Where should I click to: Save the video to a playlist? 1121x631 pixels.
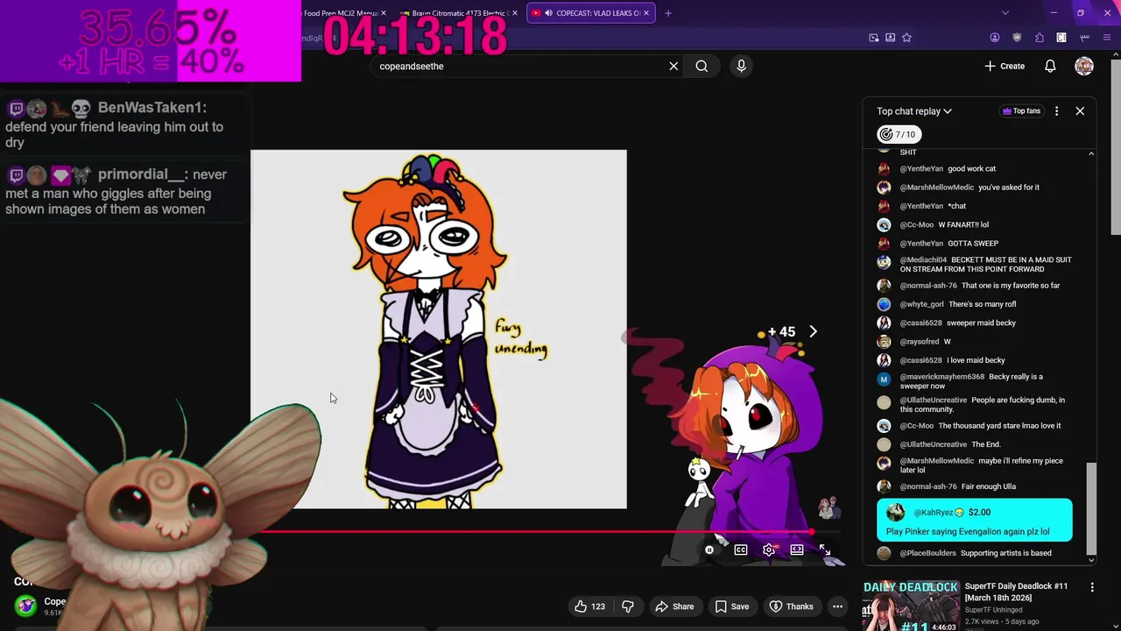click(731, 606)
